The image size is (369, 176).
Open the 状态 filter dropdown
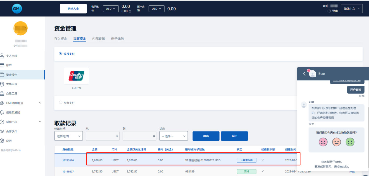[x=173, y=136]
